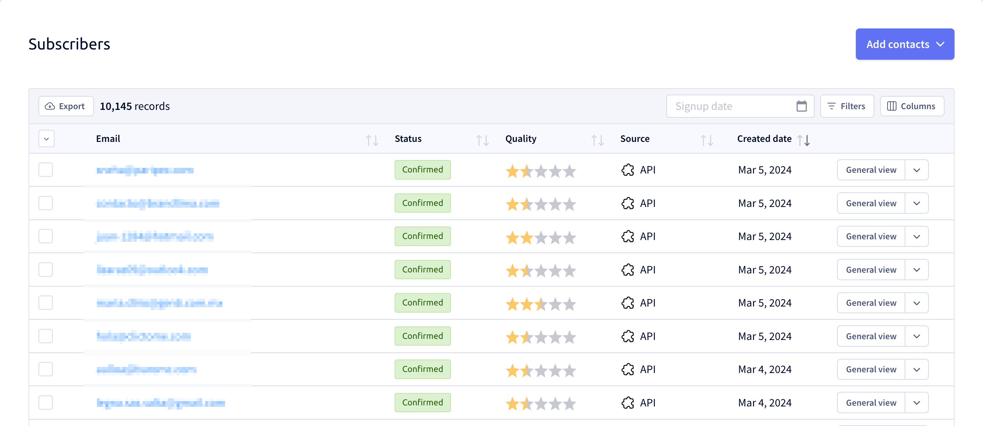This screenshot has height=426, width=983.
Task: Open the Filters panel
Action: pyautogui.click(x=847, y=106)
